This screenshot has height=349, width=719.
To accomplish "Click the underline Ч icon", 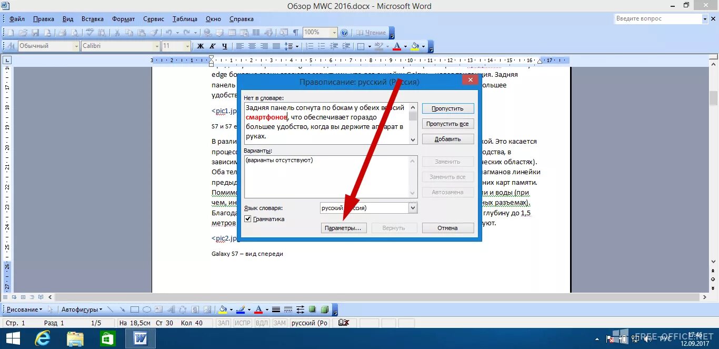I will pos(225,46).
